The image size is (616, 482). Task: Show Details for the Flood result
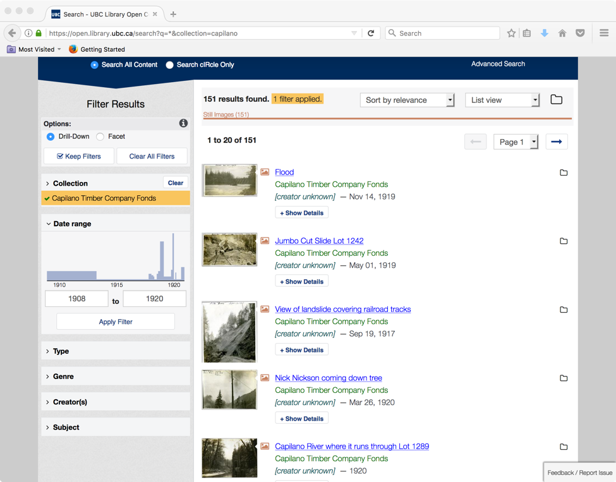click(302, 213)
